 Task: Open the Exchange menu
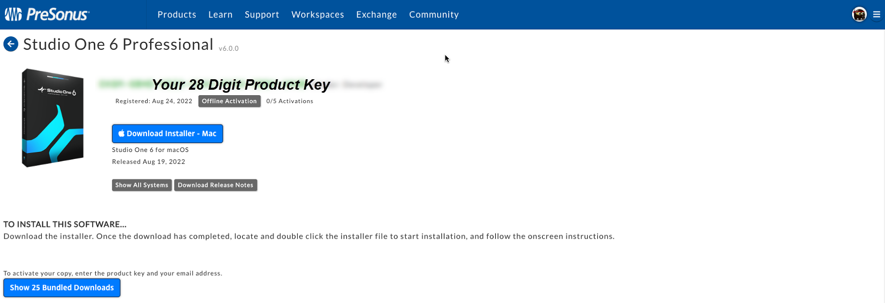(x=376, y=14)
